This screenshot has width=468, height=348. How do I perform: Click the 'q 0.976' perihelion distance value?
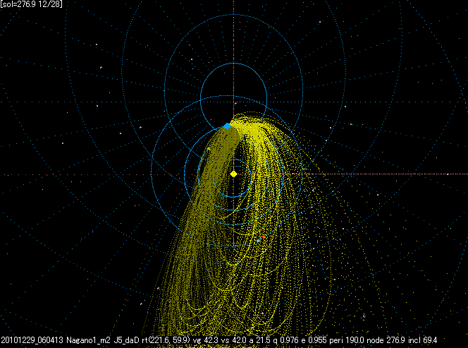click(x=285, y=340)
